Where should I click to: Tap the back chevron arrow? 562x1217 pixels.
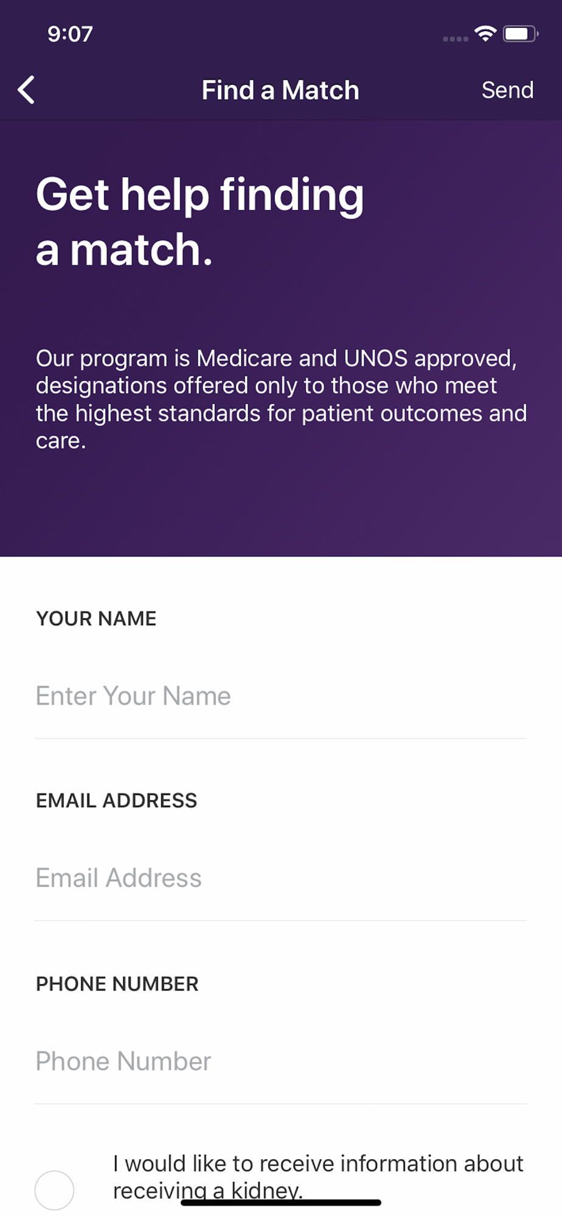tap(26, 90)
